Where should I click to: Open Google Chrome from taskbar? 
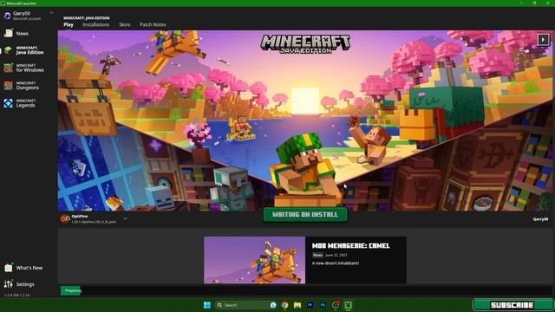284,305
